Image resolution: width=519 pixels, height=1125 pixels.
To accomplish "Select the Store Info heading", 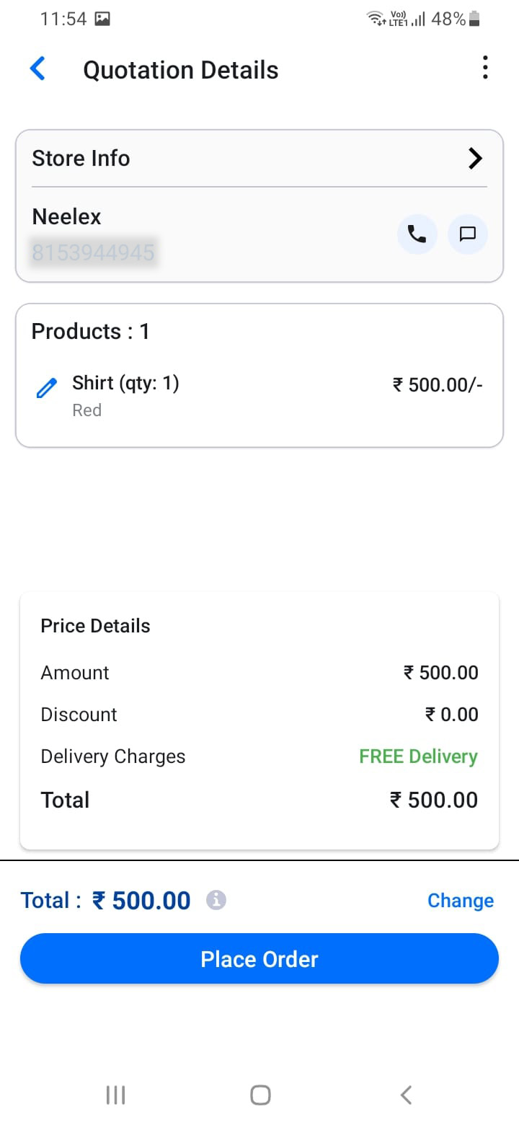I will coord(81,159).
